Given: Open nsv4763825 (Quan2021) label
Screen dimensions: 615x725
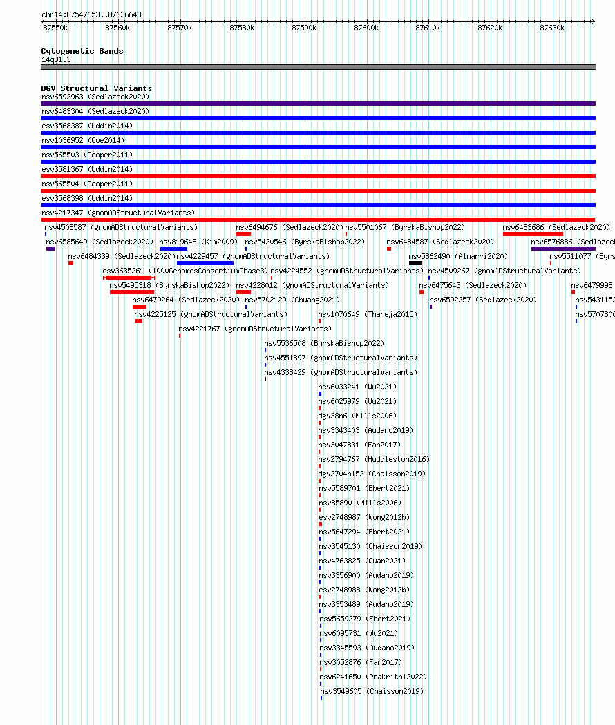Looking at the screenshot, I should (362, 561).
